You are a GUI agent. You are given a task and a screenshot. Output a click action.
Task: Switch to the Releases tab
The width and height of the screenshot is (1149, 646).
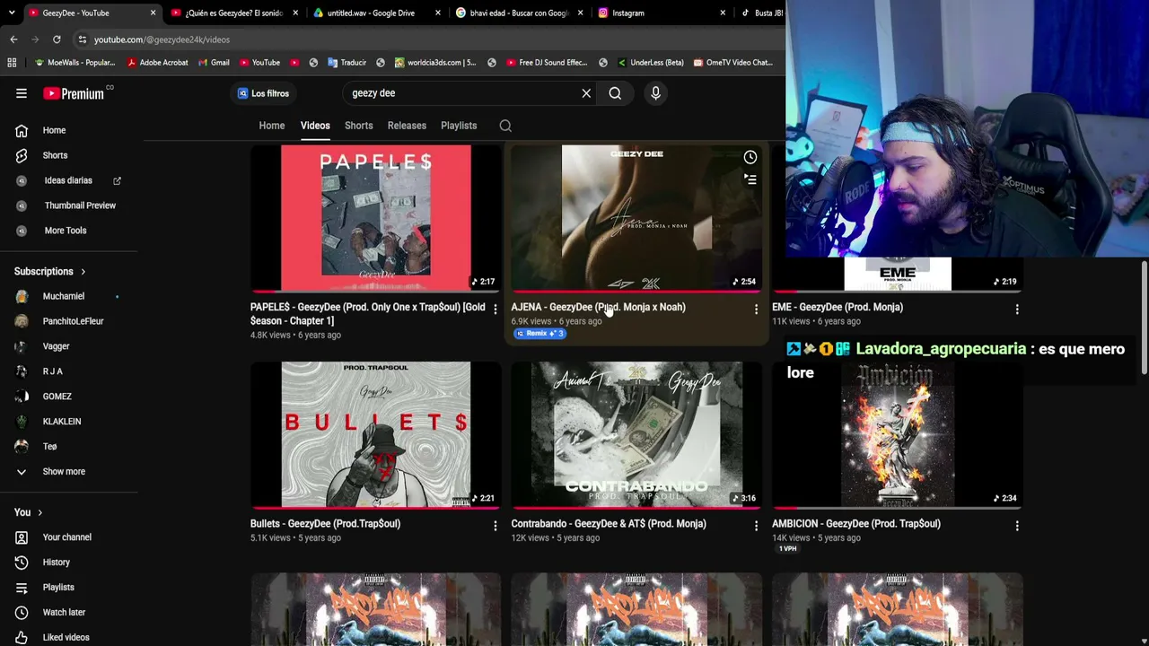click(x=407, y=126)
